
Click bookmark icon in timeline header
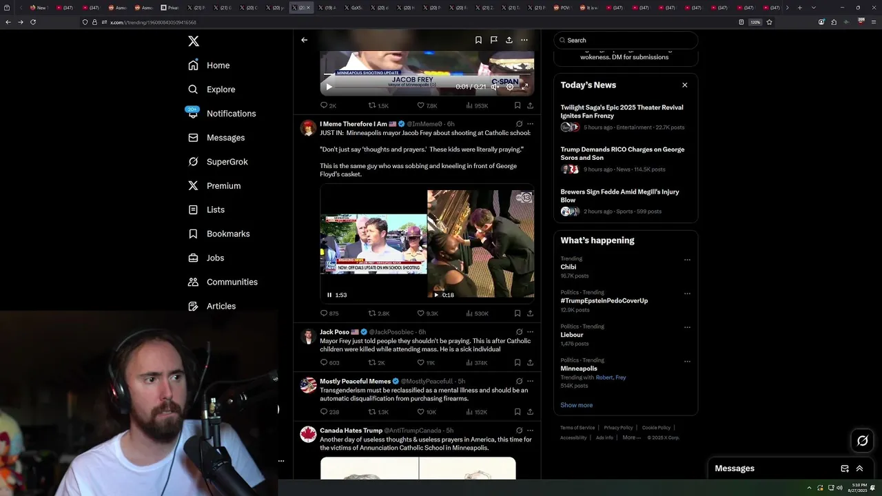point(478,40)
